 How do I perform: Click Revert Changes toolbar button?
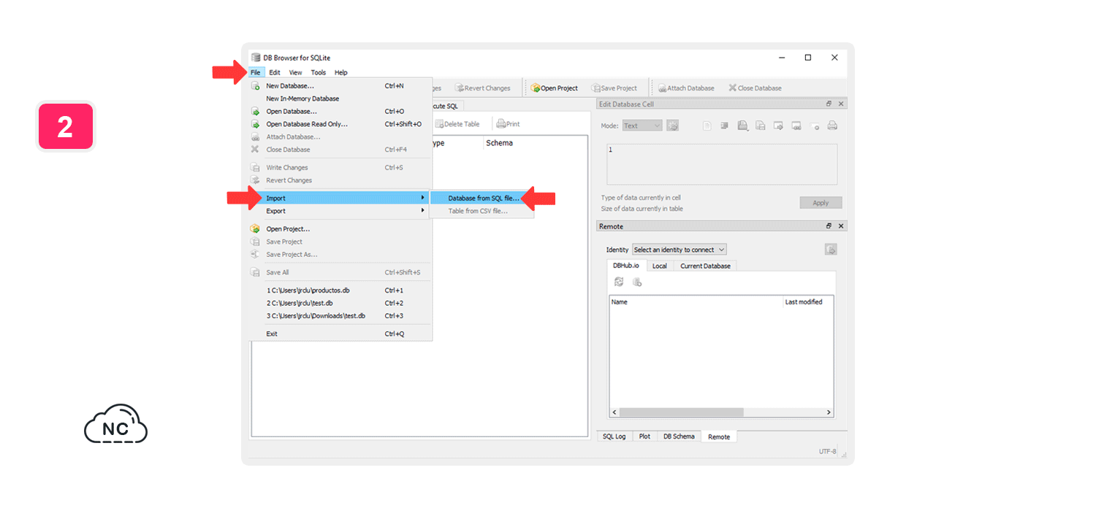pos(483,88)
